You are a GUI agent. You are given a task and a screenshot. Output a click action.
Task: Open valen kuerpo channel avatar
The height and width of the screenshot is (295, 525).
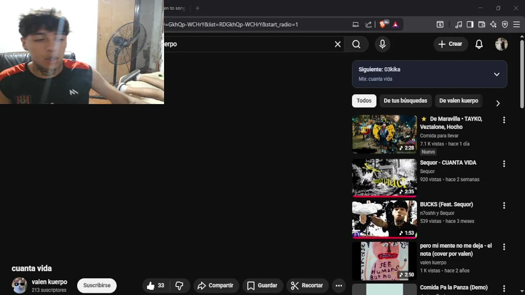19,286
